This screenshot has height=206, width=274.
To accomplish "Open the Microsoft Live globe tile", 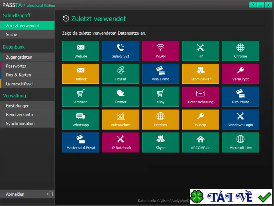I will (x=240, y=142).
